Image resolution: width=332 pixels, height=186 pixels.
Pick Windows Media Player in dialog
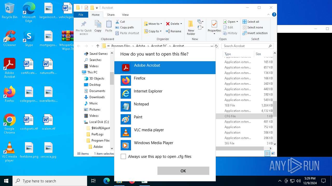(165, 145)
